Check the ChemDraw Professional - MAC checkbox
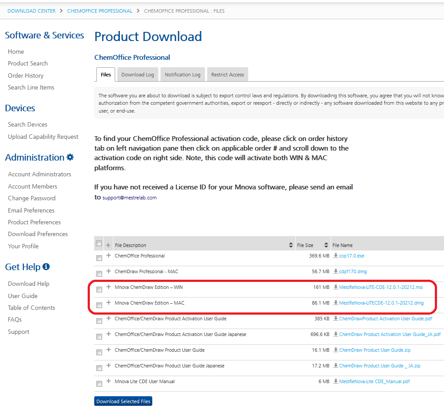Screen dimensions: 444x408 tap(99, 274)
